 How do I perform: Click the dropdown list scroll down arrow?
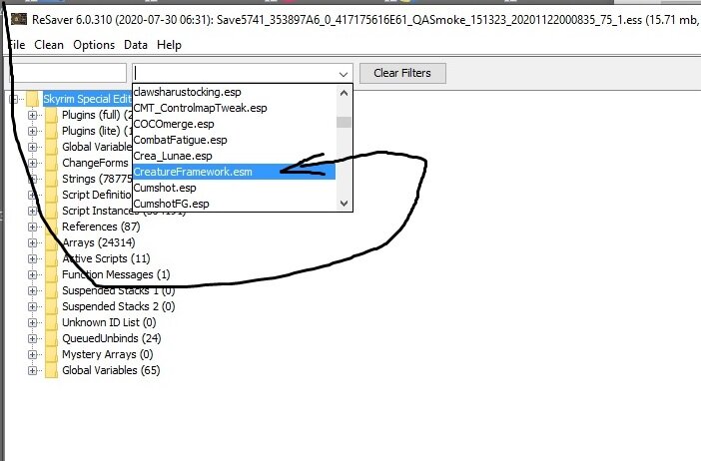344,204
